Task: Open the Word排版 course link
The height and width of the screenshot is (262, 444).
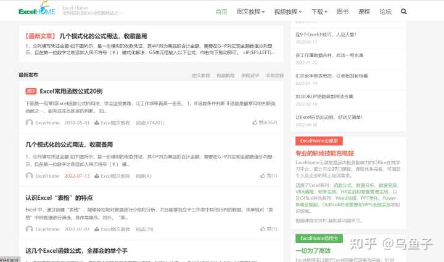Action: point(346,198)
